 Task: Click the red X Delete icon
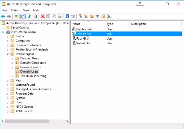[43, 17]
